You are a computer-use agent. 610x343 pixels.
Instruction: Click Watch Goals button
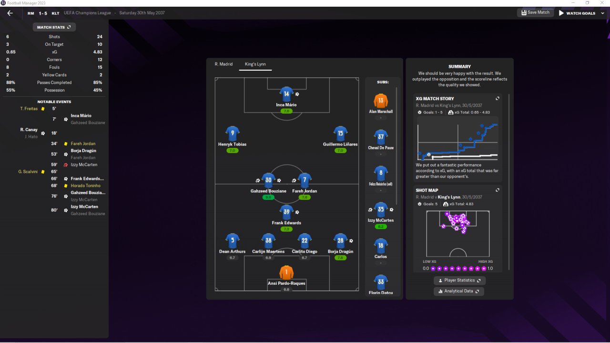click(577, 13)
